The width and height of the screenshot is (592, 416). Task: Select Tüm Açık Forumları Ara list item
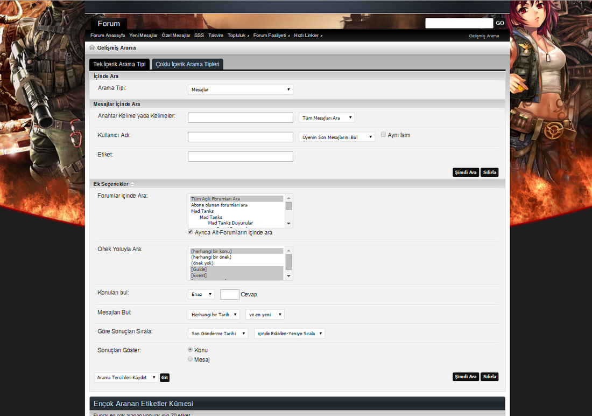coord(236,198)
